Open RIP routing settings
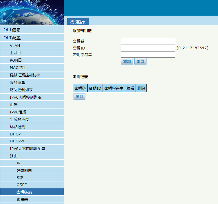Screen dimensions: 218x204 (32, 177)
